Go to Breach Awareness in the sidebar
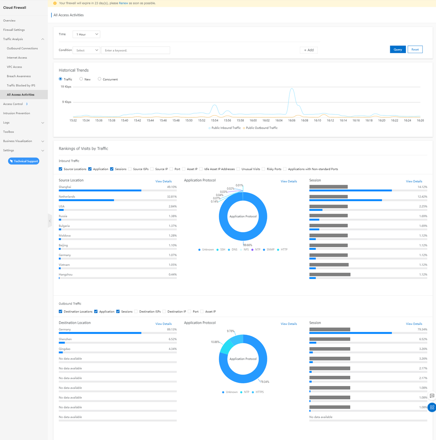 click(19, 76)
